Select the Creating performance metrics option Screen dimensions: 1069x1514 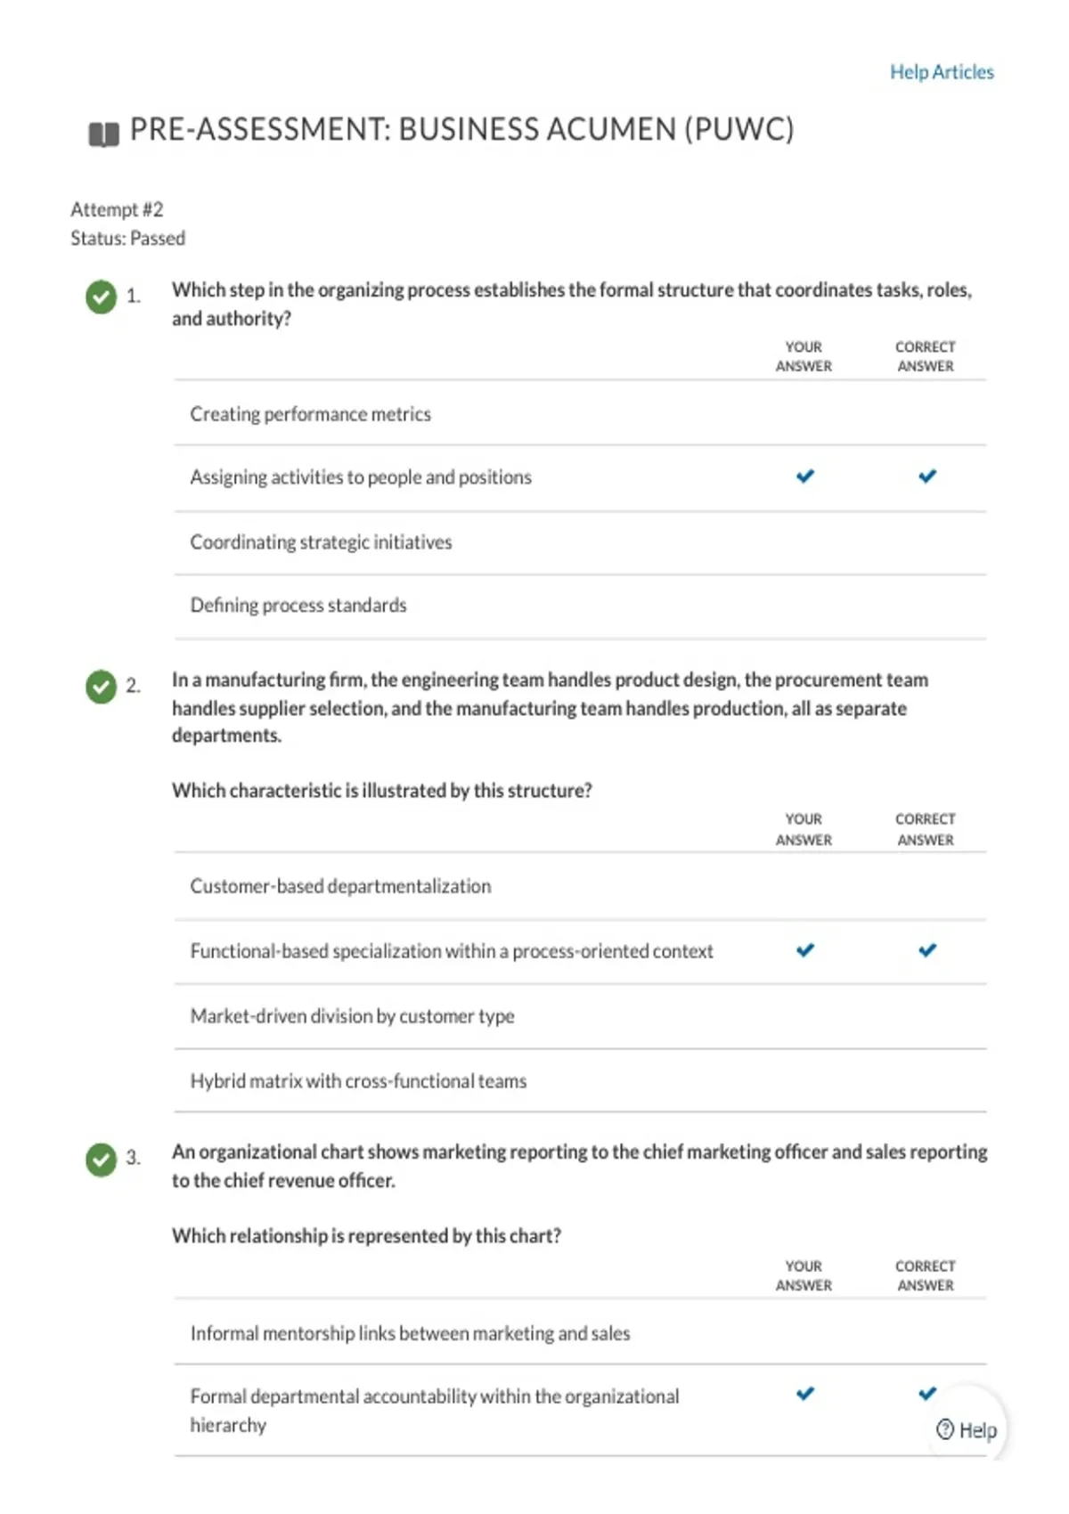pos(580,414)
